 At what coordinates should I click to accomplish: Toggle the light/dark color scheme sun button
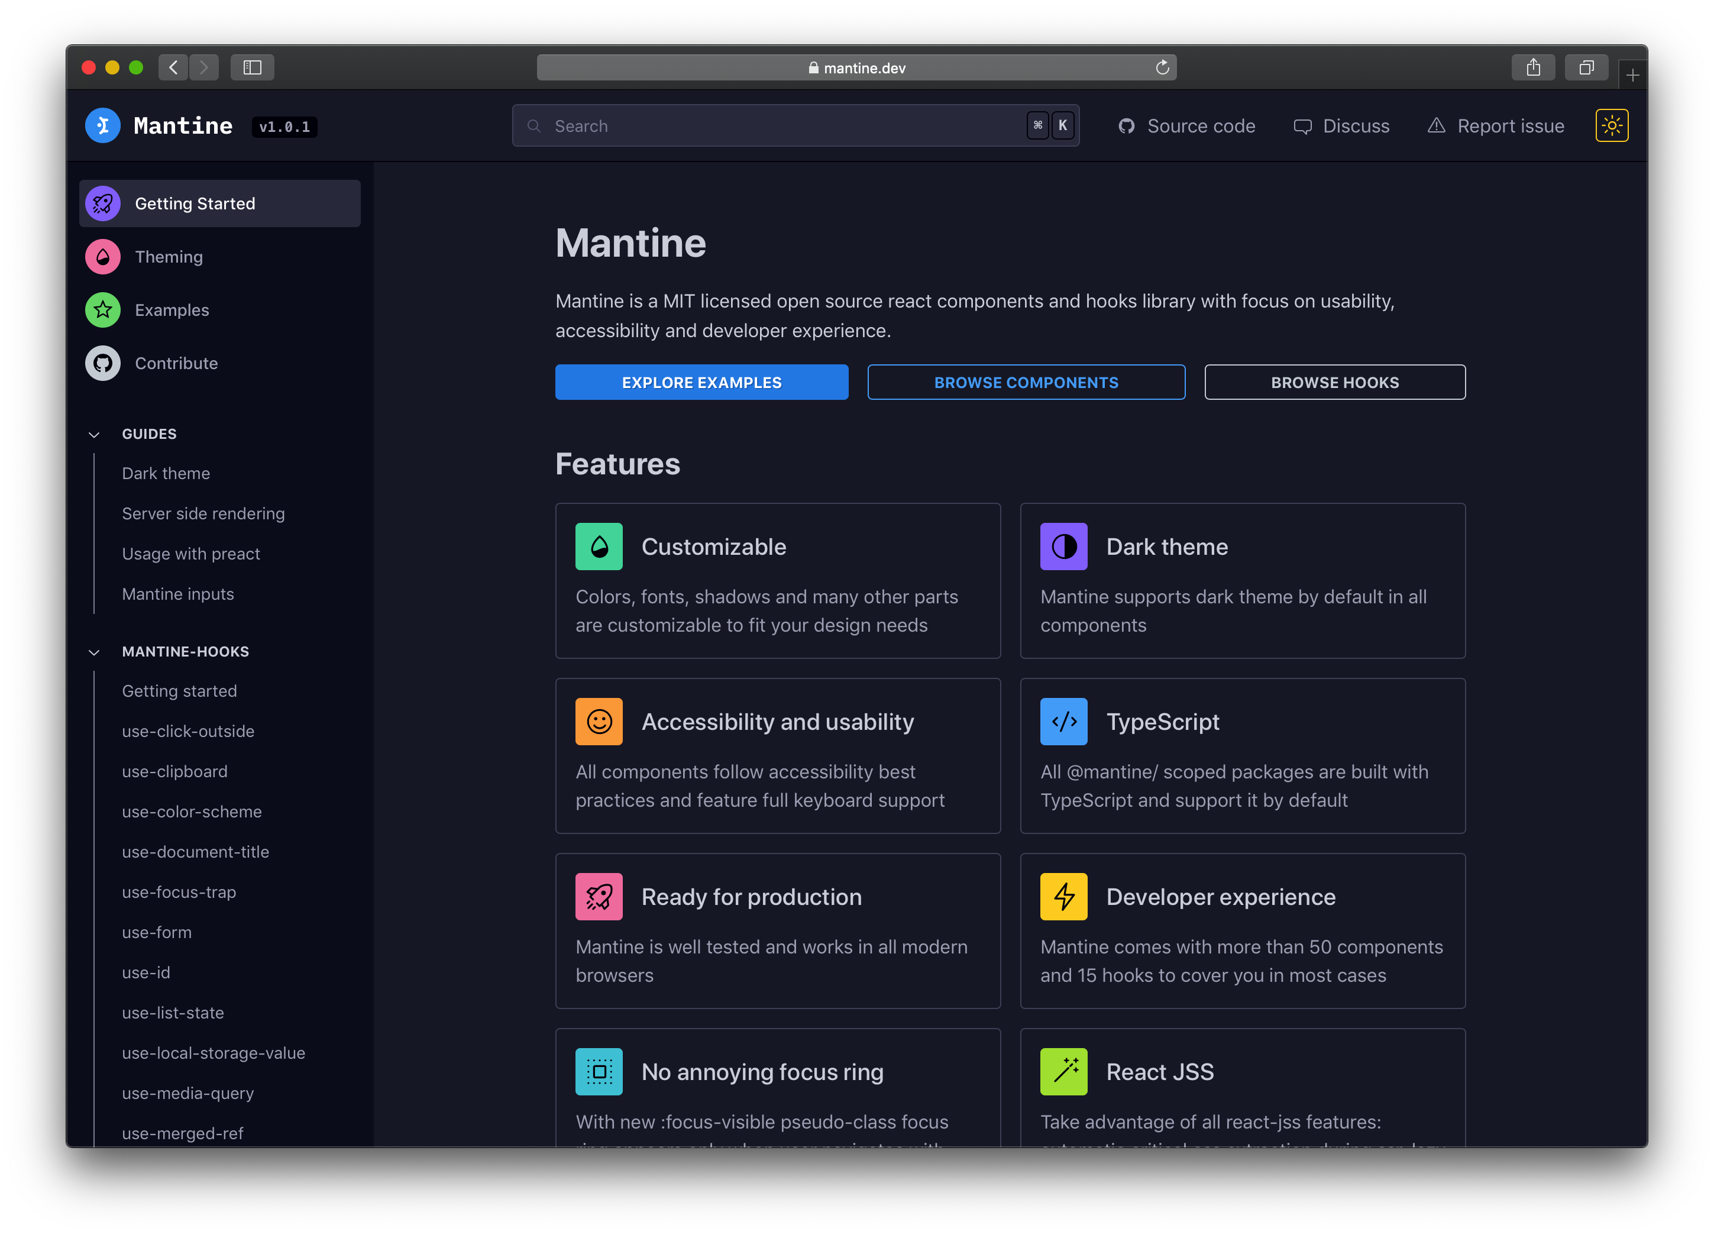(1611, 125)
